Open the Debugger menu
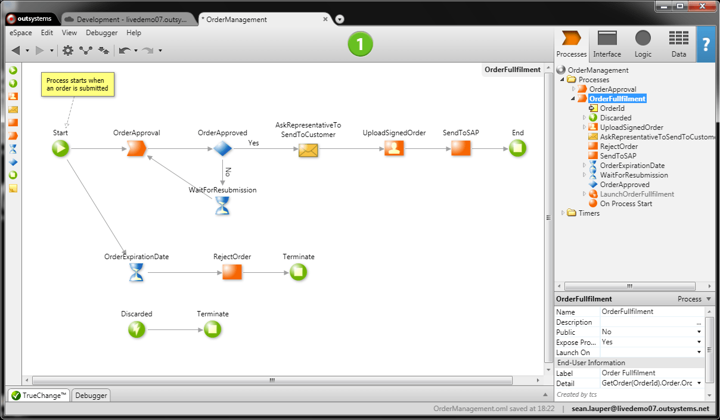The width and height of the screenshot is (720, 420). [x=101, y=33]
